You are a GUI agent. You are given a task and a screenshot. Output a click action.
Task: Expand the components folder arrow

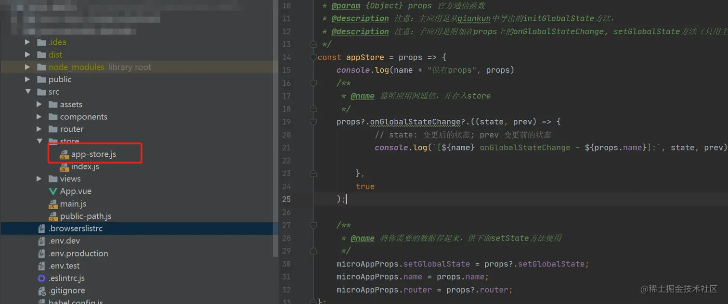tap(39, 117)
